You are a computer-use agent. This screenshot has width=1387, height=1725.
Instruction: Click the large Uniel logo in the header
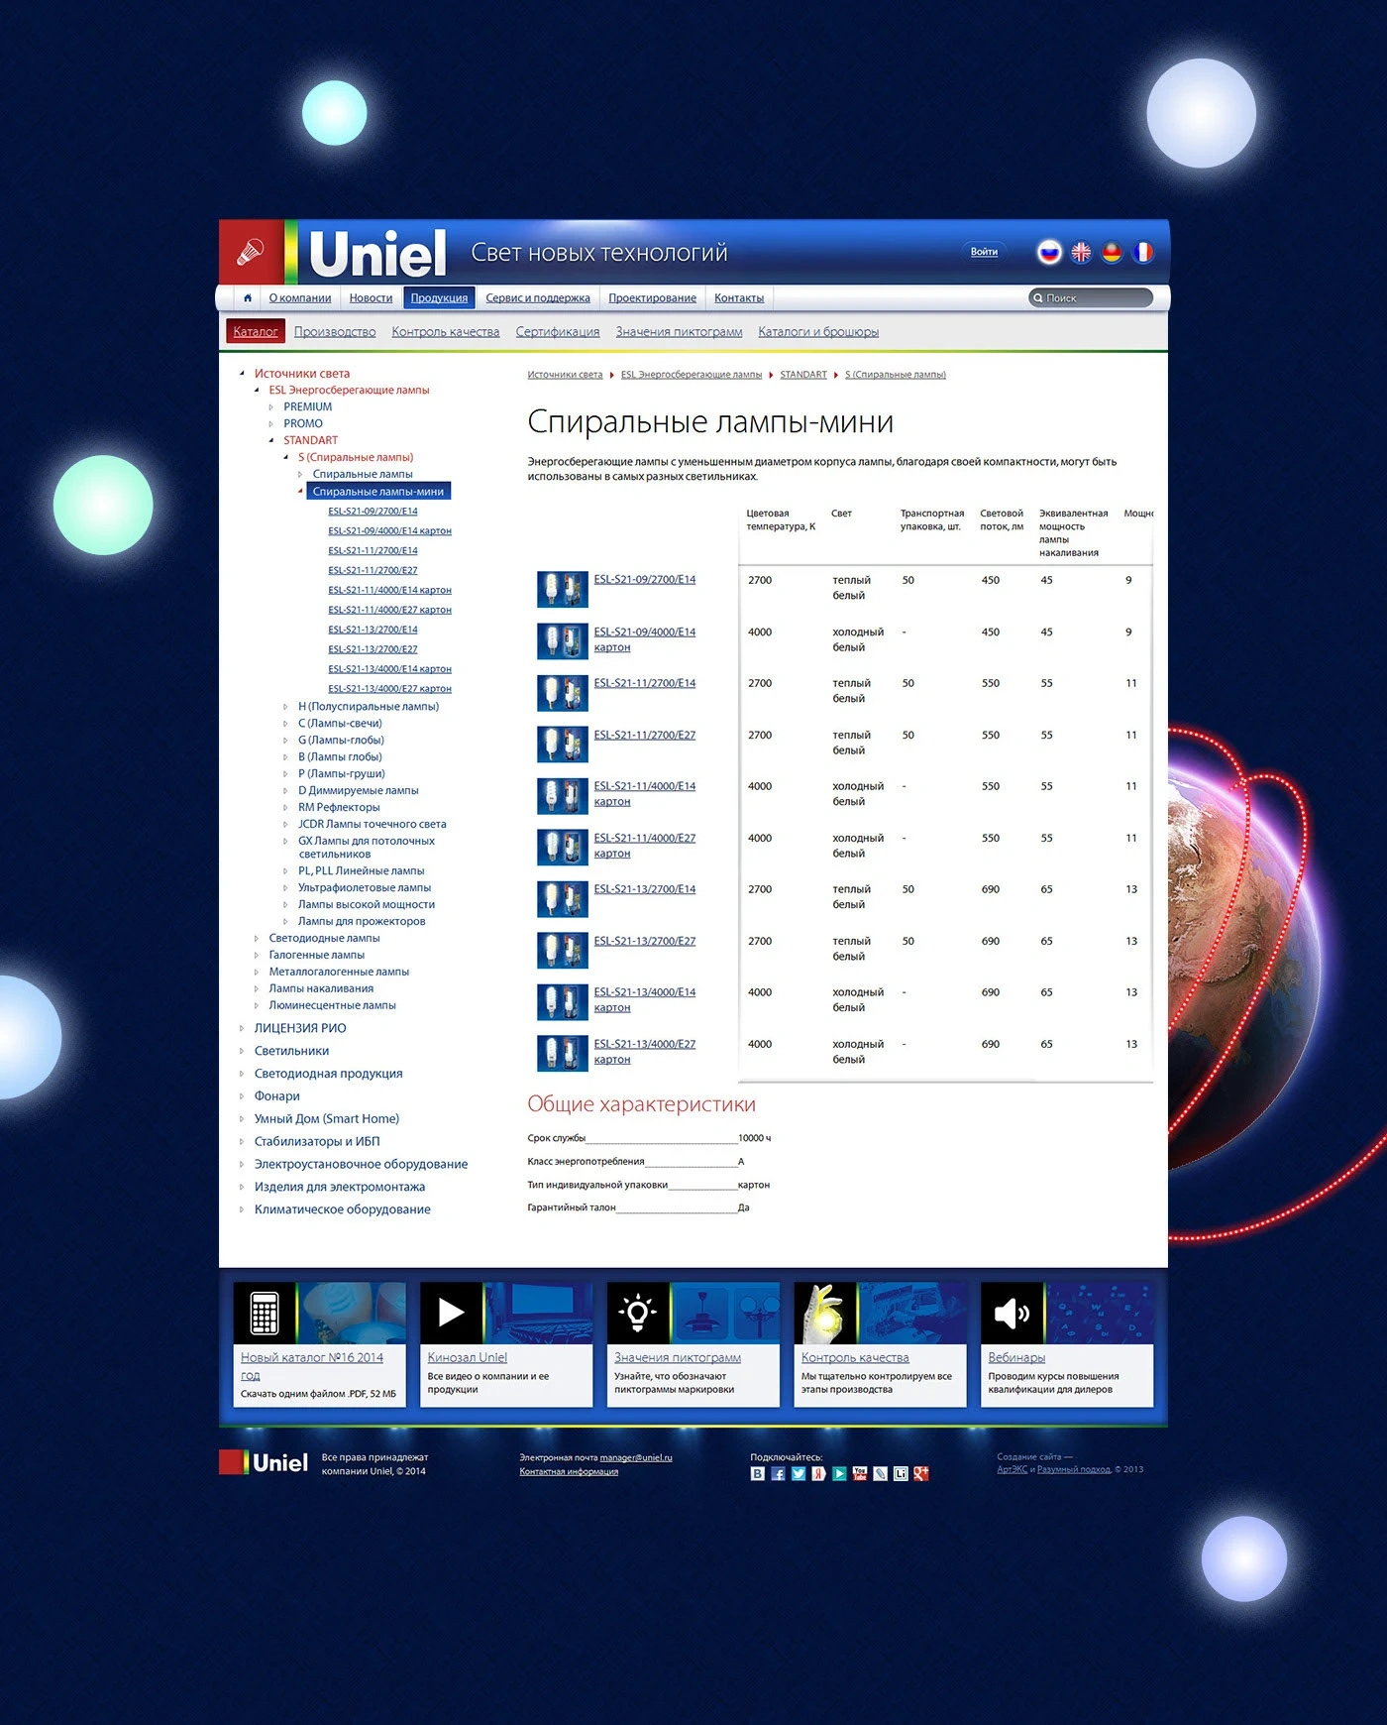(377, 254)
